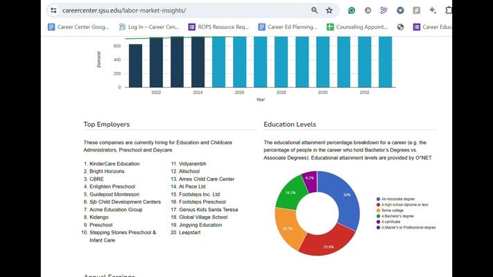Click the globe bookmark icon

[400, 27]
